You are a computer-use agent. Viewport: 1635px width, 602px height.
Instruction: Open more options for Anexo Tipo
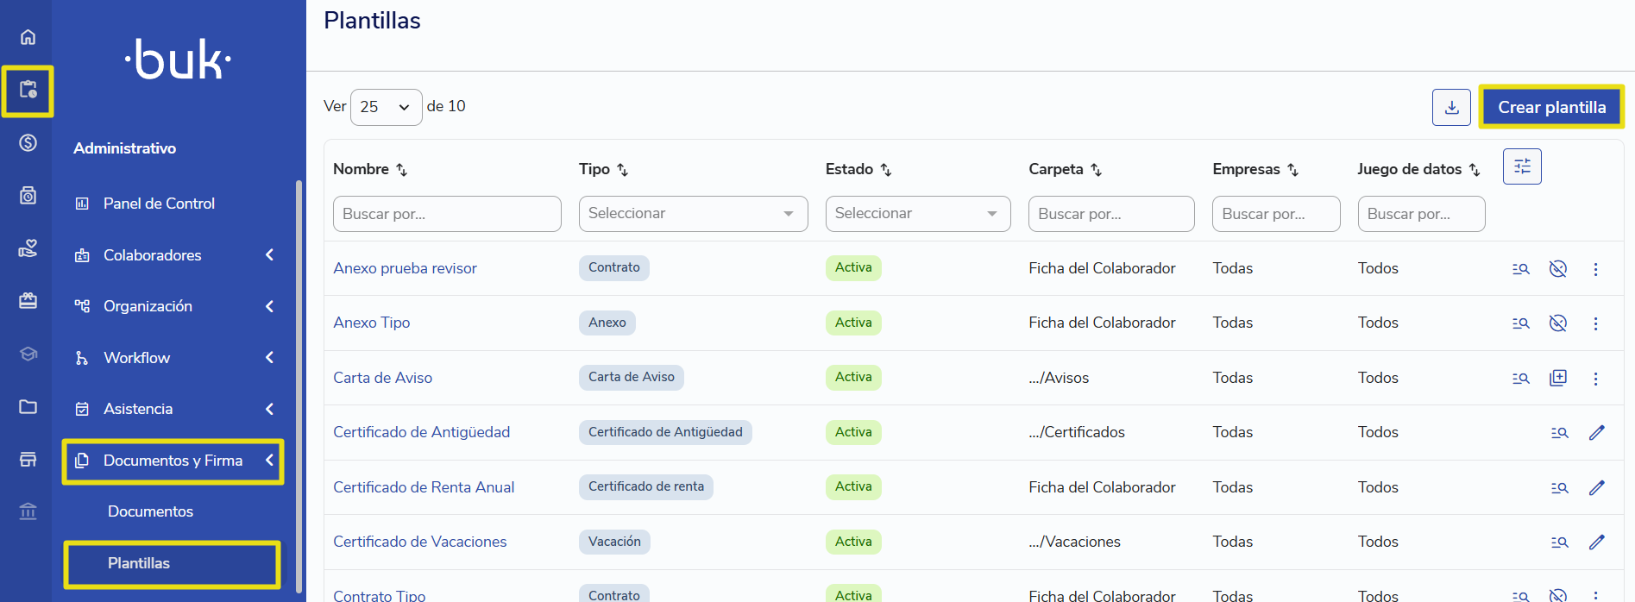click(x=1595, y=323)
